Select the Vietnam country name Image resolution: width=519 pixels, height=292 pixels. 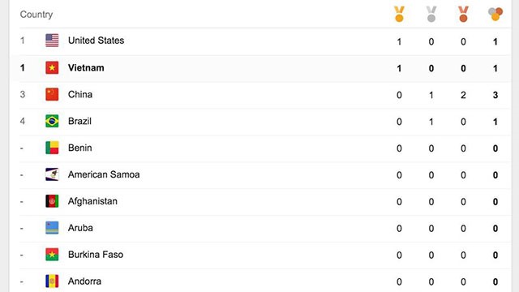pyautogui.click(x=86, y=68)
